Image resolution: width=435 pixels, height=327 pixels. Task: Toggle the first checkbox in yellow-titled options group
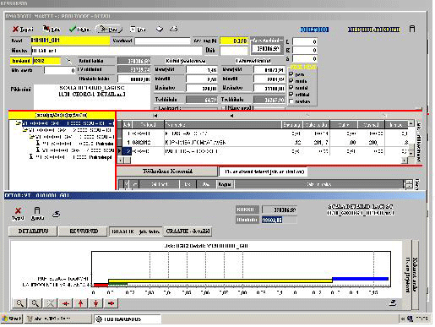(x=291, y=74)
